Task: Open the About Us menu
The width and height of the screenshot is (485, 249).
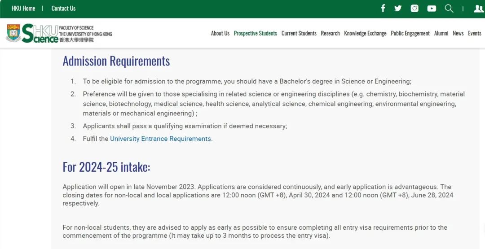Action: pyautogui.click(x=220, y=33)
